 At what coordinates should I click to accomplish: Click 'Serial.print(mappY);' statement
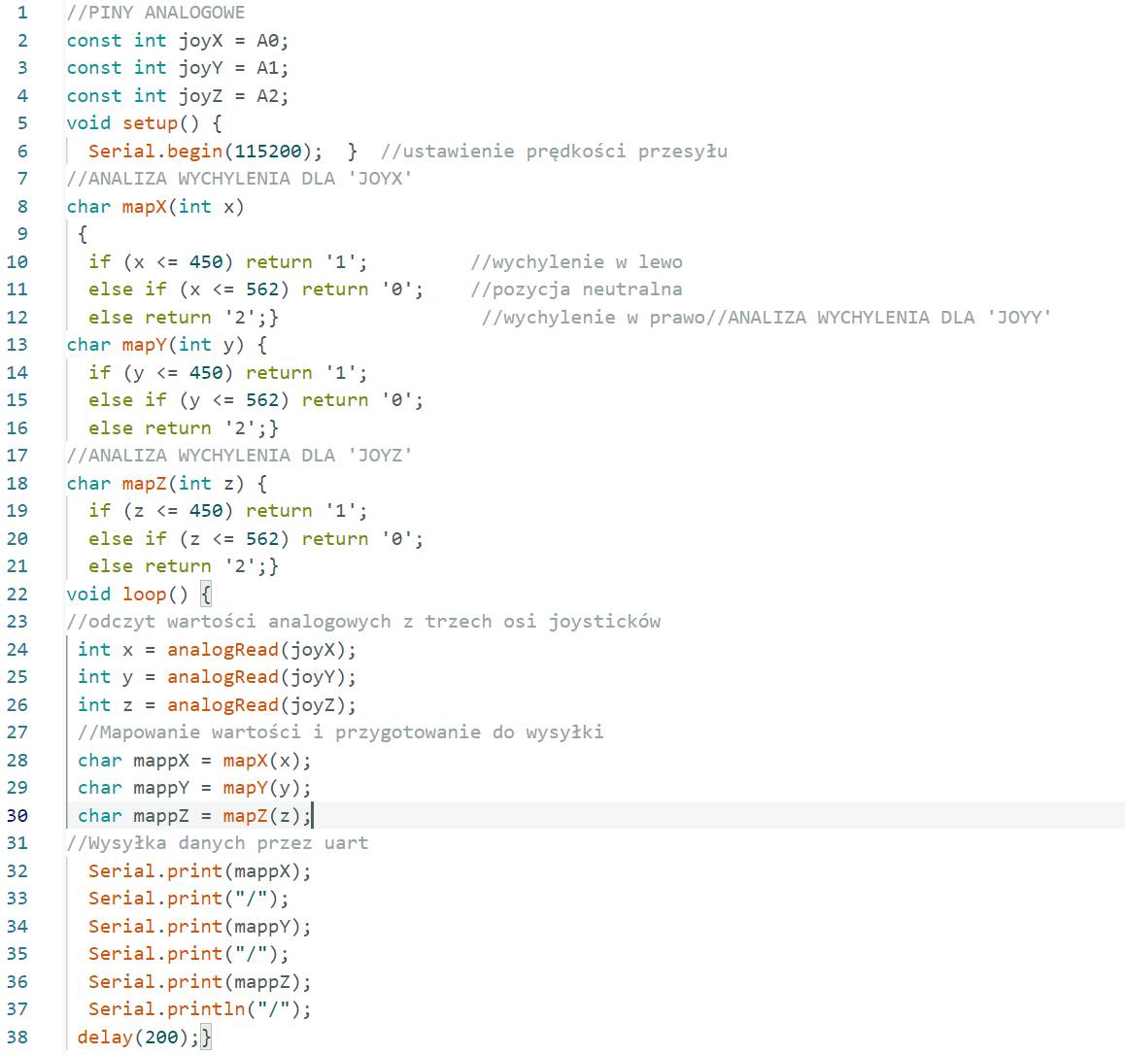pos(199,927)
